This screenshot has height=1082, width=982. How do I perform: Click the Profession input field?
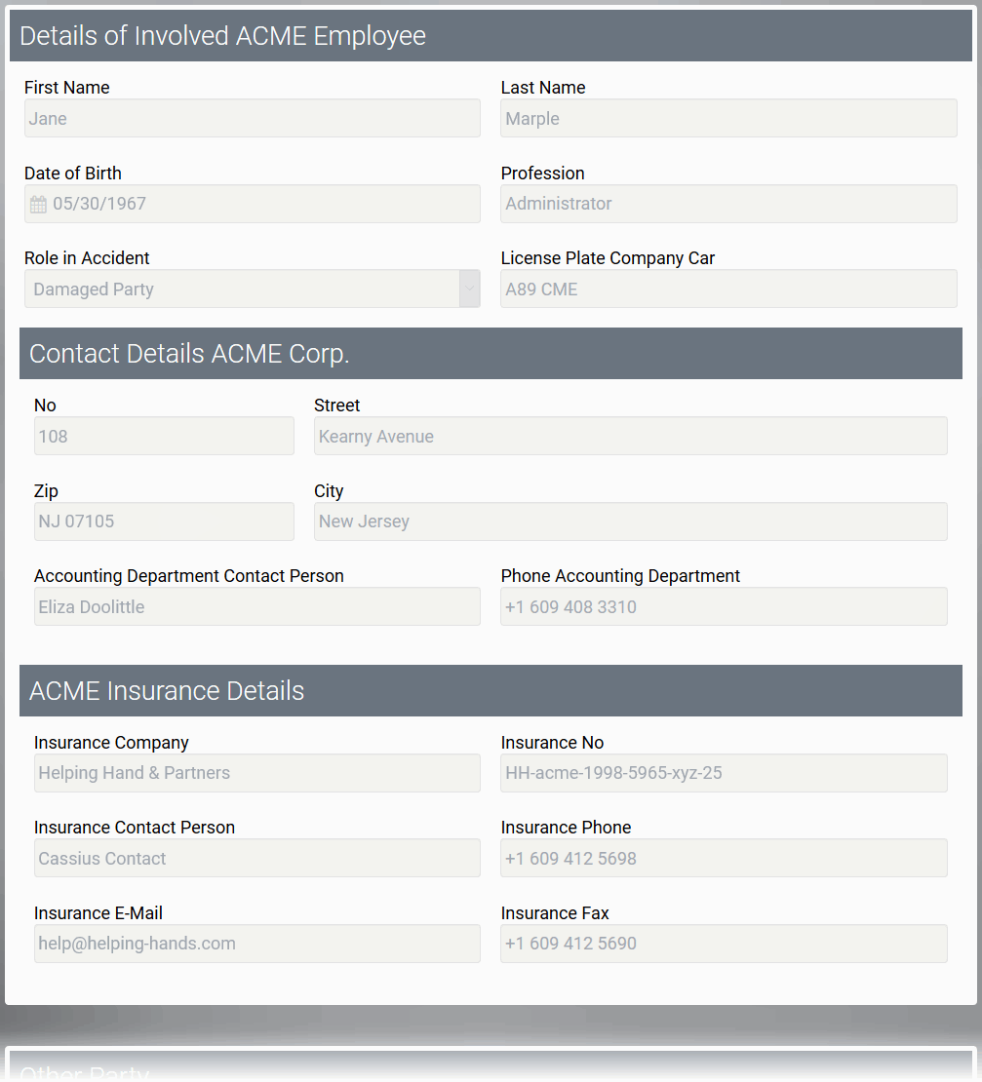pyautogui.click(x=728, y=204)
